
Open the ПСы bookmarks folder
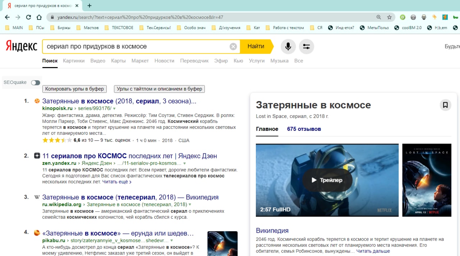coord(36,28)
